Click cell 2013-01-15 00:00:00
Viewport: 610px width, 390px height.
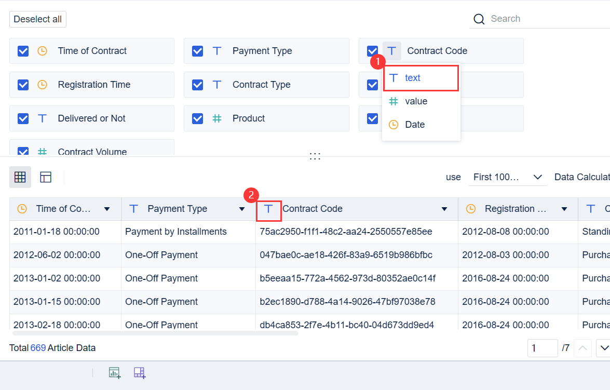pyautogui.click(x=65, y=302)
